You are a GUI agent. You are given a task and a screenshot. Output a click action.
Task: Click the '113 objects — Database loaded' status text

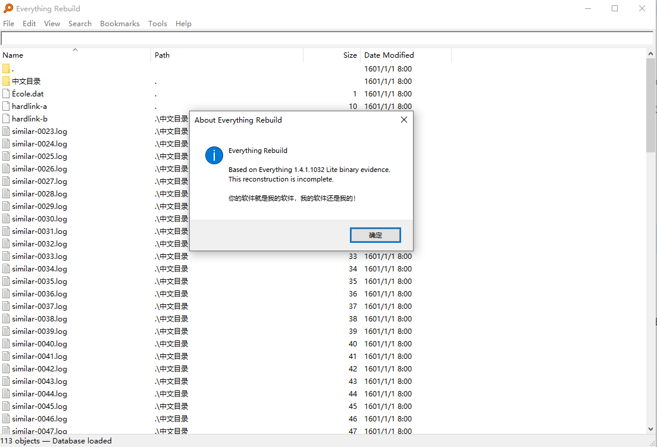(56, 440)
